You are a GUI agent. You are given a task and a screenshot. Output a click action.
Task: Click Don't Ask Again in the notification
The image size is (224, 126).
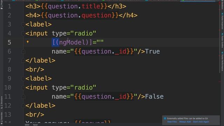[201, 122]
